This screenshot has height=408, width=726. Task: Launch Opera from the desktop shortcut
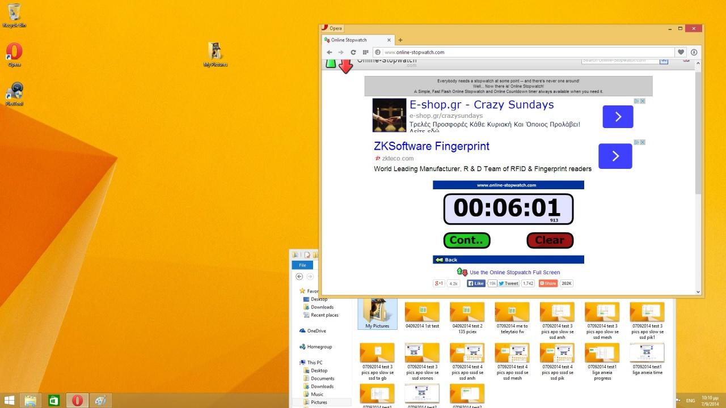point(14,54)
